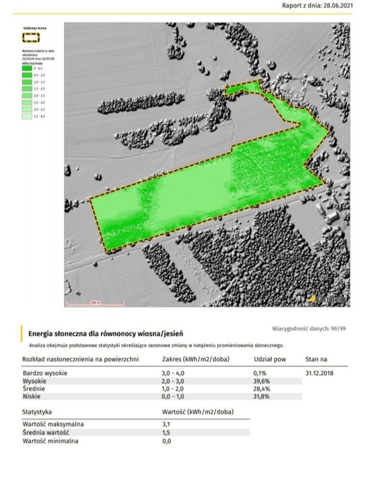Select the 'Średnia wartość' statistics row

136,433
